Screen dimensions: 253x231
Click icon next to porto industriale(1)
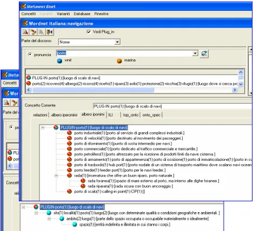[69, 133]
